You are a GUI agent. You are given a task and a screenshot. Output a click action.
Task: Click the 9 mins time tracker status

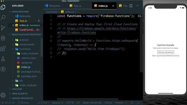[x=23, y=103]
